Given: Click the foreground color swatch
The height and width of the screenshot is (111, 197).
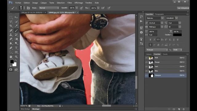Looking at the screenshot, I should (12, 62).
